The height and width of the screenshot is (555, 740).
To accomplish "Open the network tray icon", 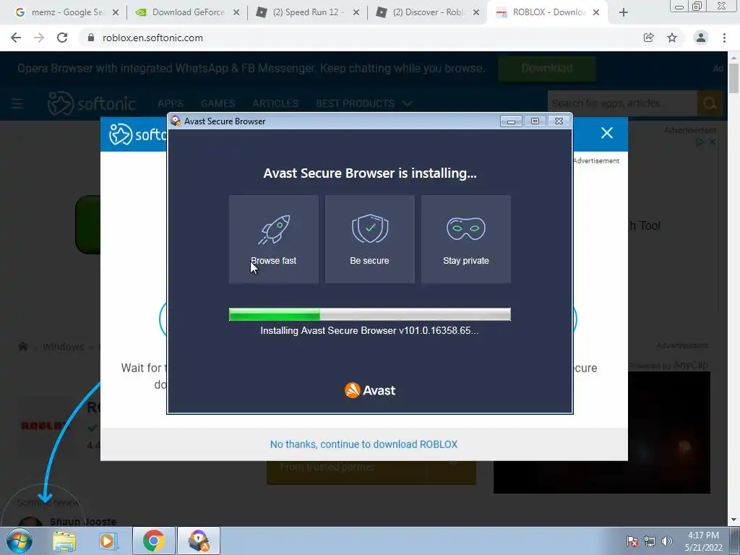I will tap(650, 541).
